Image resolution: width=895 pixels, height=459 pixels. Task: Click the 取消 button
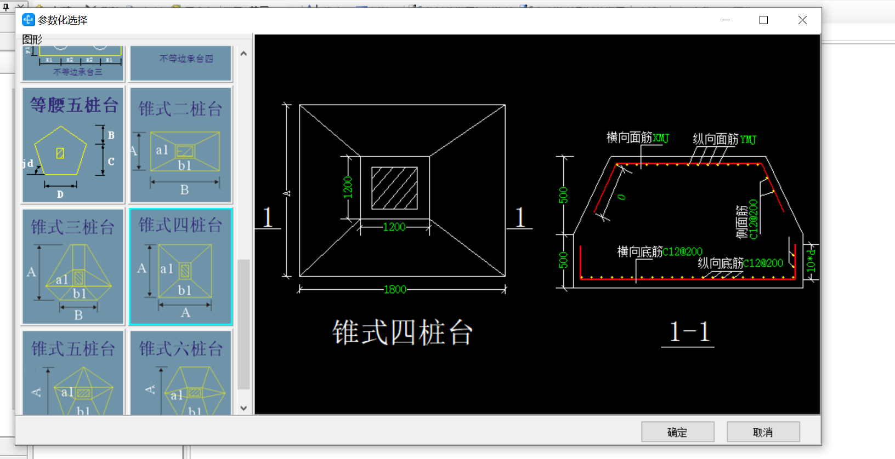pyautogui.click(x=763, y=432)
